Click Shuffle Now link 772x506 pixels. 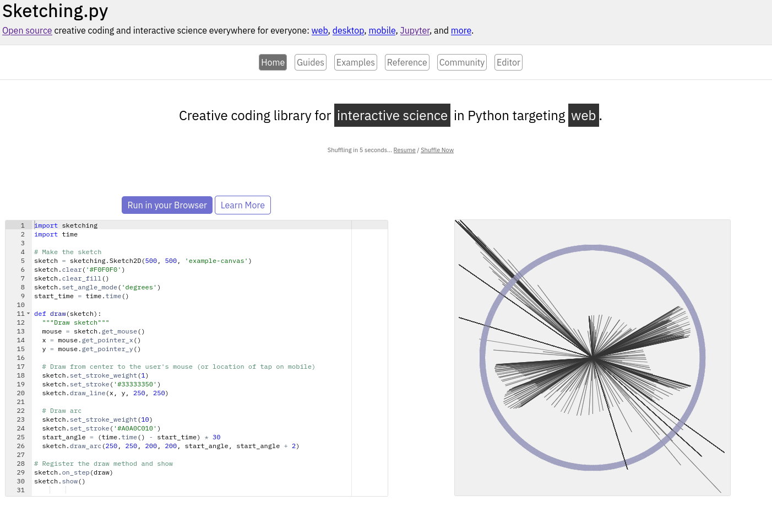pyautogui.click(x=437, y=150)
